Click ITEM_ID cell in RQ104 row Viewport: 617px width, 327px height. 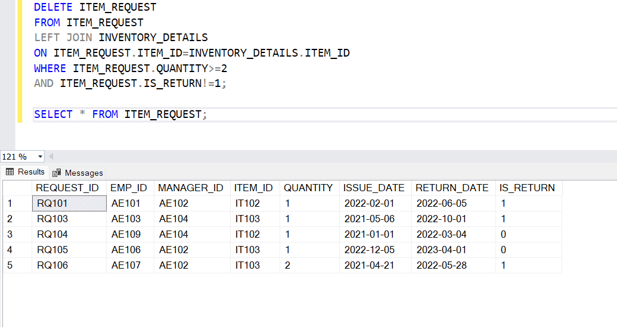point(255,234)
